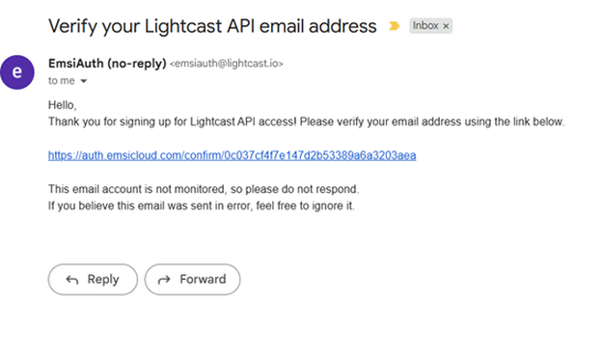This screenshot has width=603, height=357.
Task: Open the auth.emsicloud.com confirmation link
Action: point(232,155)
